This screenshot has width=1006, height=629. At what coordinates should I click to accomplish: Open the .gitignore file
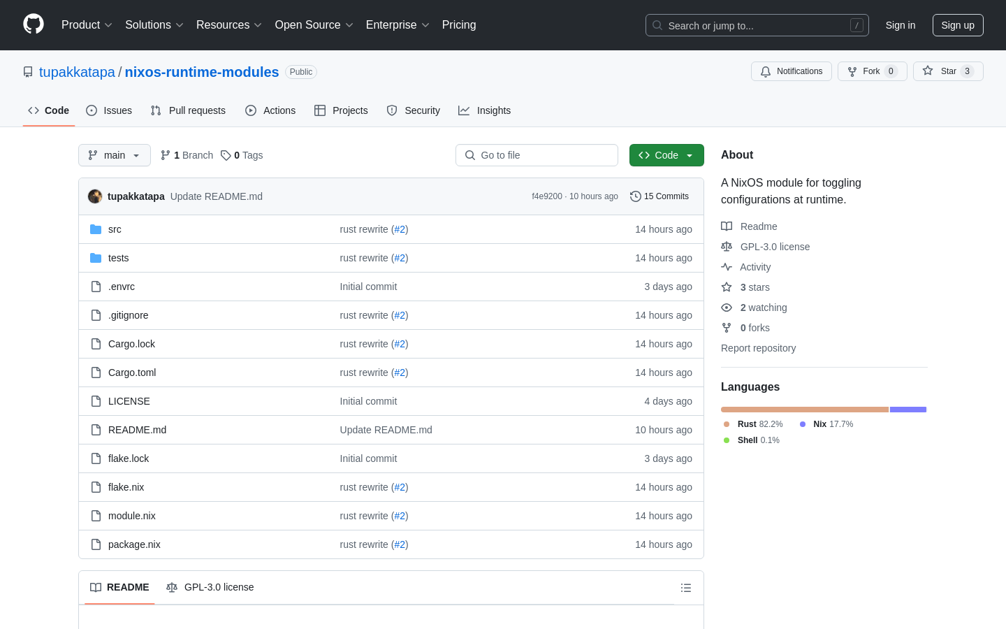[x=129, y=315]
